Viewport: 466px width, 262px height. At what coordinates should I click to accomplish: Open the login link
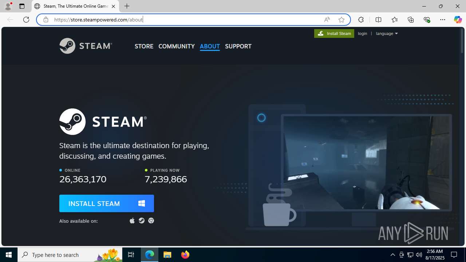tap(363, 33)
